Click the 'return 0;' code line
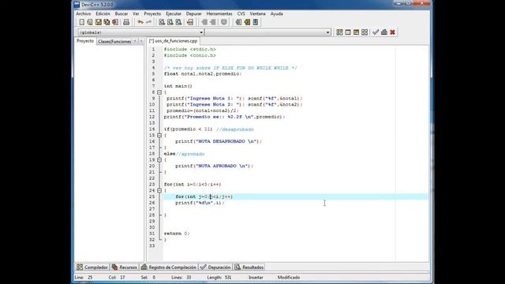Image resolution: width=505 pixels, height=284 pixels. point(177,234)
